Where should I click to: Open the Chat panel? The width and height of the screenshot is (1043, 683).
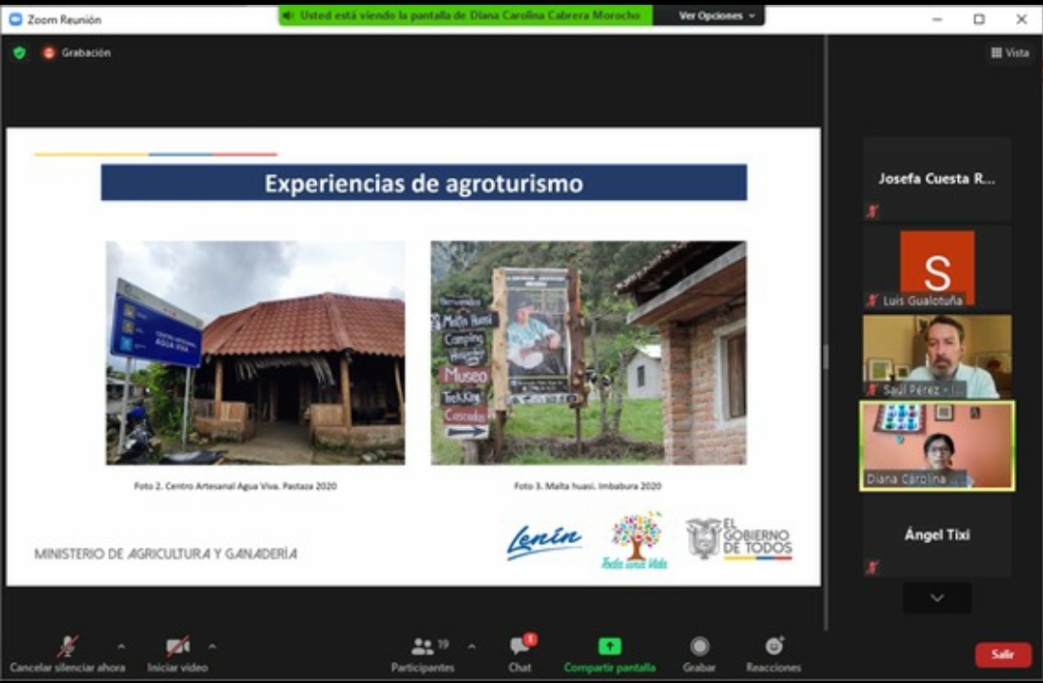click(520, 654)
